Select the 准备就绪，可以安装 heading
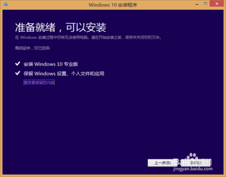Viewport: 226px width, 177px height. click(x=61, y=28)
